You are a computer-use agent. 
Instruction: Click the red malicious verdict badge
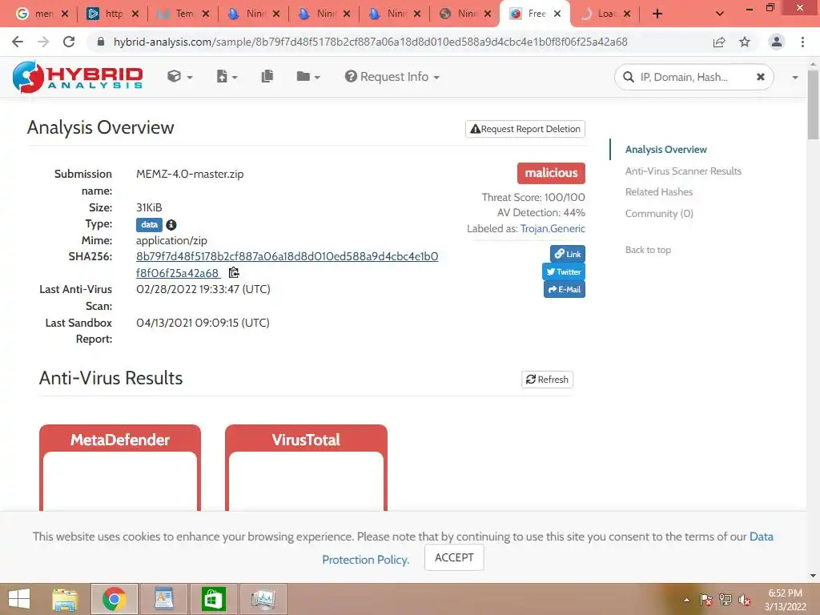point(551,173)
